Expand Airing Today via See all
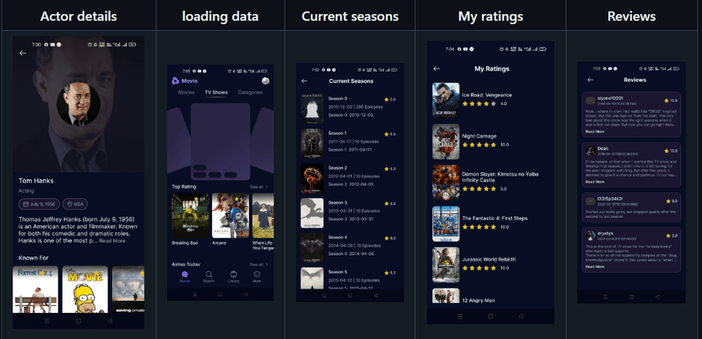The height and width of the screenshot is (339, 702). (259, 264)
